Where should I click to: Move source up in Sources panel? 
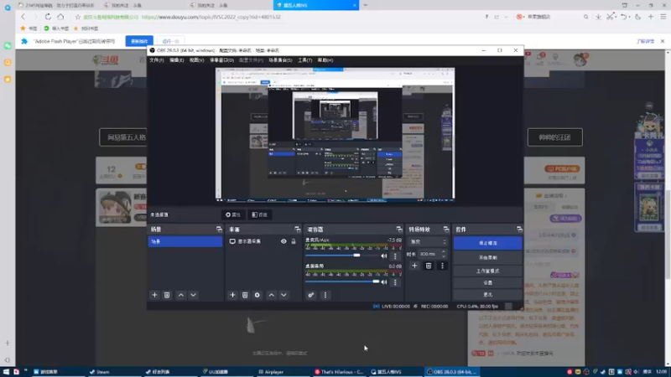click(271, 295)
